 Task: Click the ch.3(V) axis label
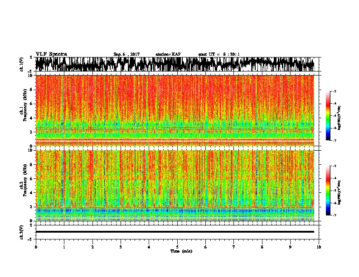point(21,232)
